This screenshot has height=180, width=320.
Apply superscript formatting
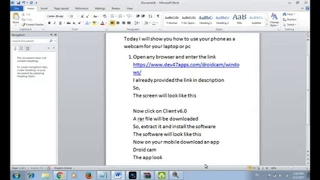(79, 23)
